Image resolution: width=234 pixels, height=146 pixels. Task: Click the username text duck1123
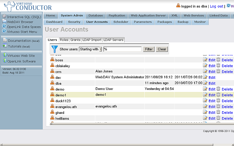pos(63,101)
